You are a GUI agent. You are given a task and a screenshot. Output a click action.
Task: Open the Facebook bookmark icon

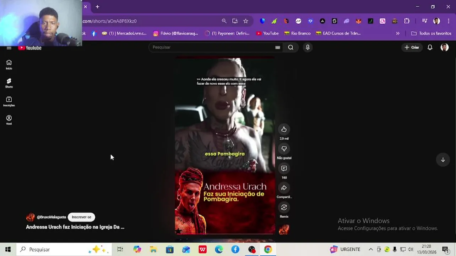click(94, 33)
